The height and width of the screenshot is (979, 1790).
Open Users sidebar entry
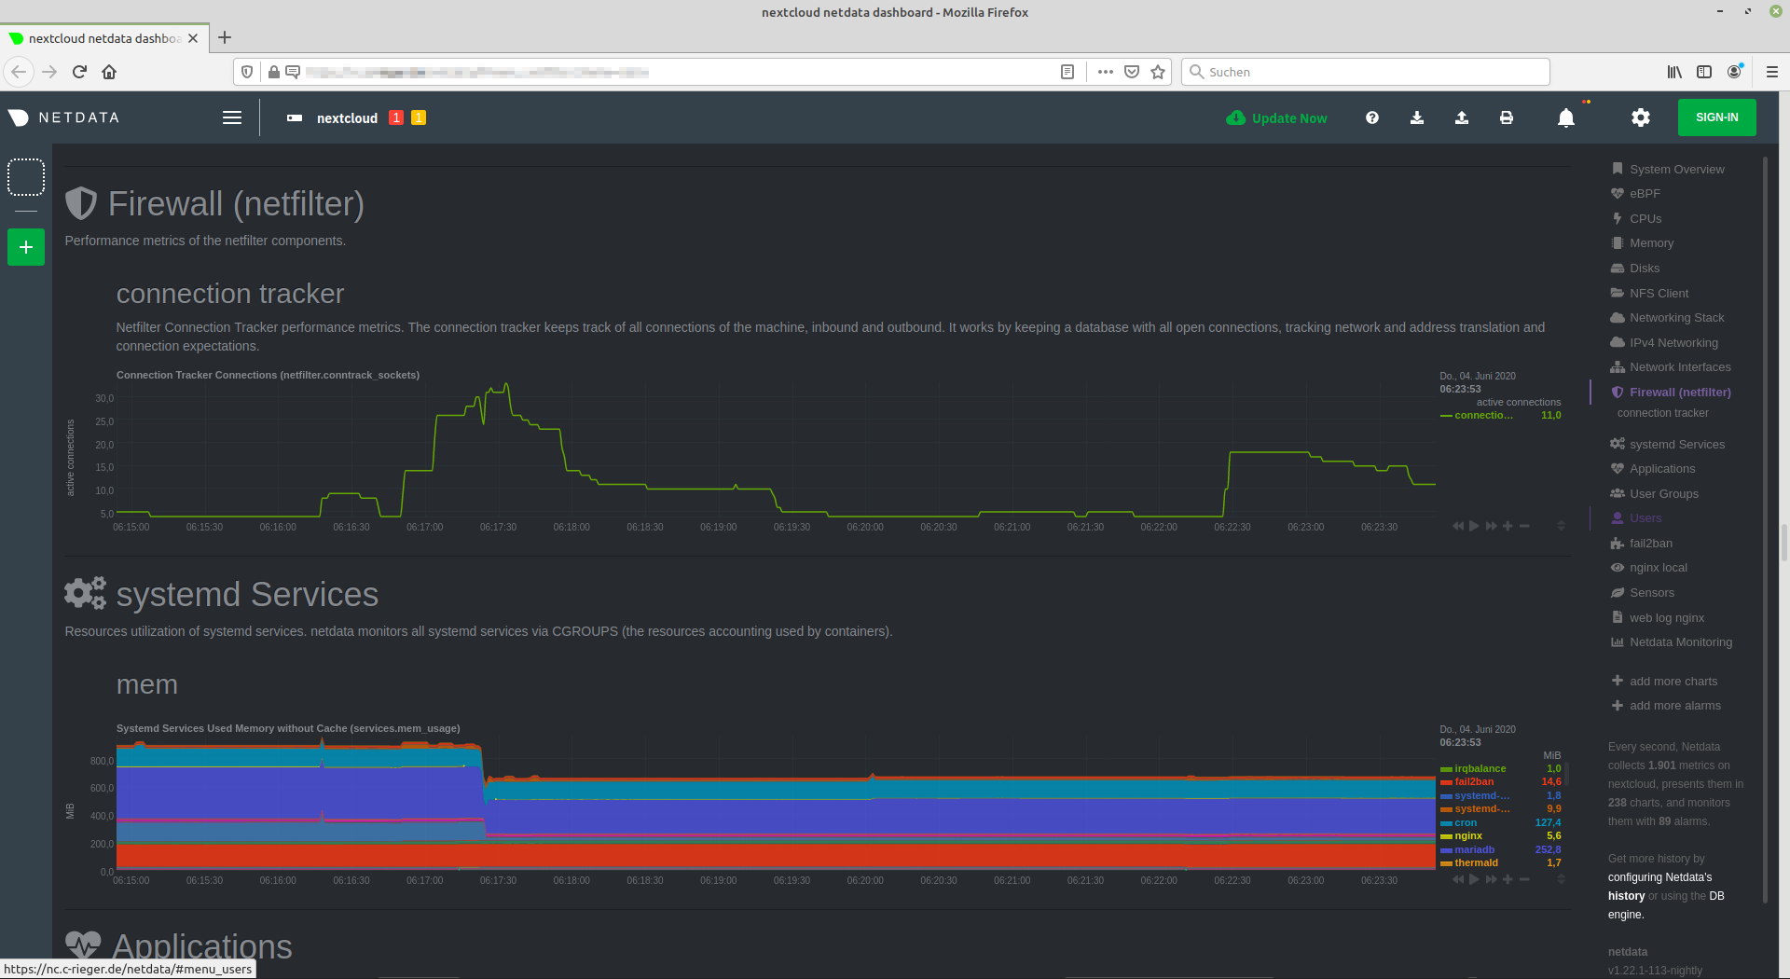tap(1637, 518)
